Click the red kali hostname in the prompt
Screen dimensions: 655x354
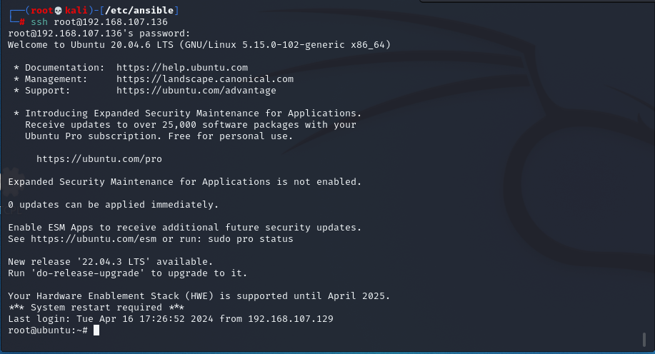click(x=76, y=11)
